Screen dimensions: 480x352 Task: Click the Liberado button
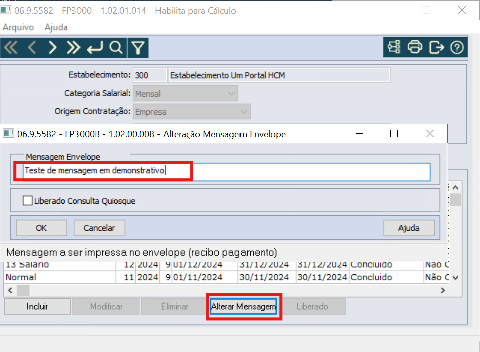312,306
